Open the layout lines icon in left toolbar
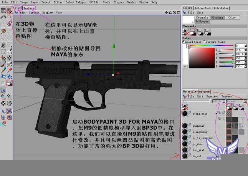This screenshot has height=176, width=248. coord(3,11)
